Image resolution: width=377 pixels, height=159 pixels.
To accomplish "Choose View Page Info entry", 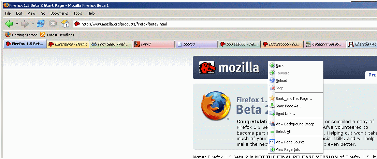I will pyautogui.click(x=295, y=149).
